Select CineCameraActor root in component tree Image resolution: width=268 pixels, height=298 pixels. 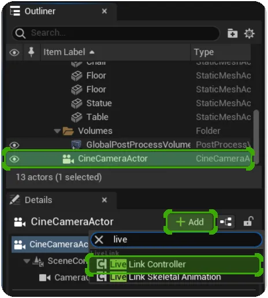point(50,244)
